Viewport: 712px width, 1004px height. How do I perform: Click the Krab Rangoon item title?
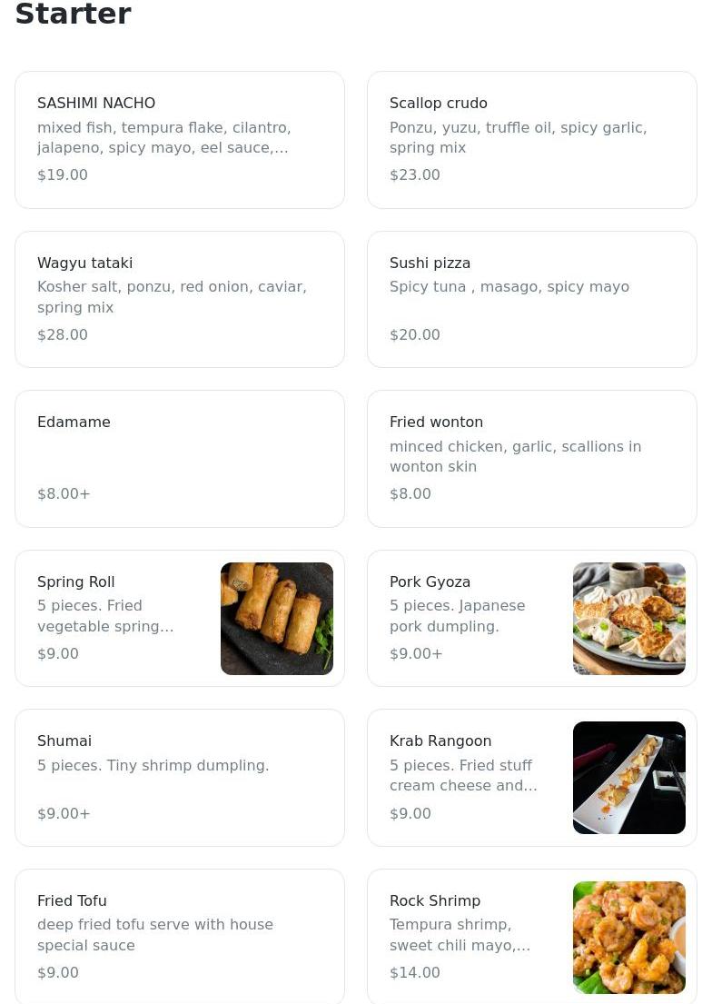(x=440, y=741)
